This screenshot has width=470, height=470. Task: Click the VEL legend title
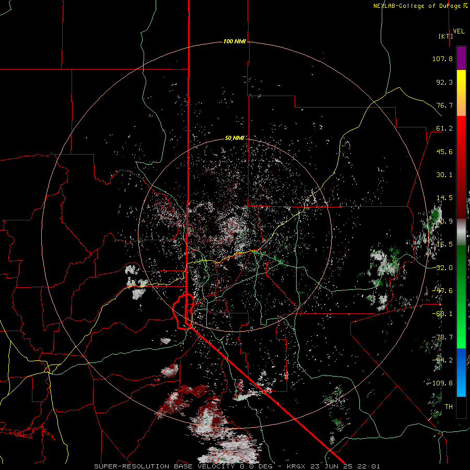[459, 31]
